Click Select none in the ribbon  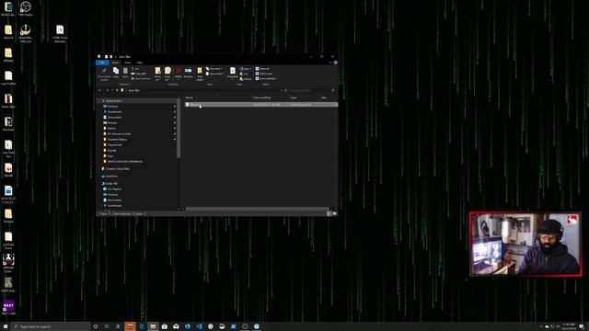pos(264,74)
